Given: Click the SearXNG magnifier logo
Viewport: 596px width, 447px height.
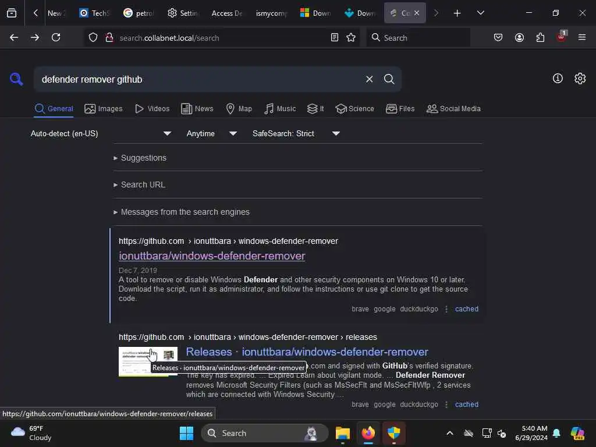Looking at the screenshot, I should 16,79.
